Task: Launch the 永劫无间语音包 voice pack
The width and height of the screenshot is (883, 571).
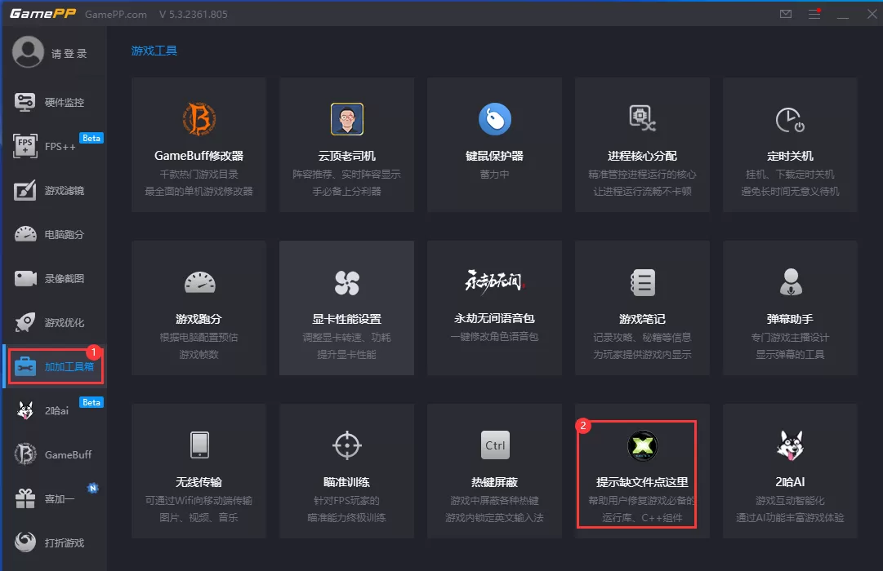Action: tap(494, 308)
